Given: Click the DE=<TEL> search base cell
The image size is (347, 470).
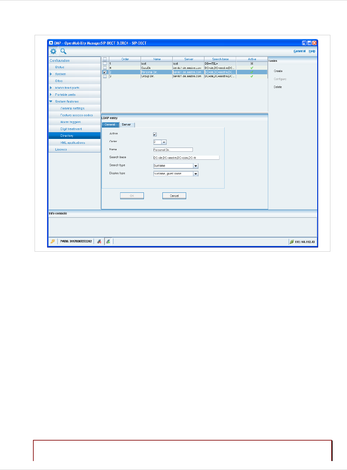Looking at the screenshot, I should coord(220,64).
